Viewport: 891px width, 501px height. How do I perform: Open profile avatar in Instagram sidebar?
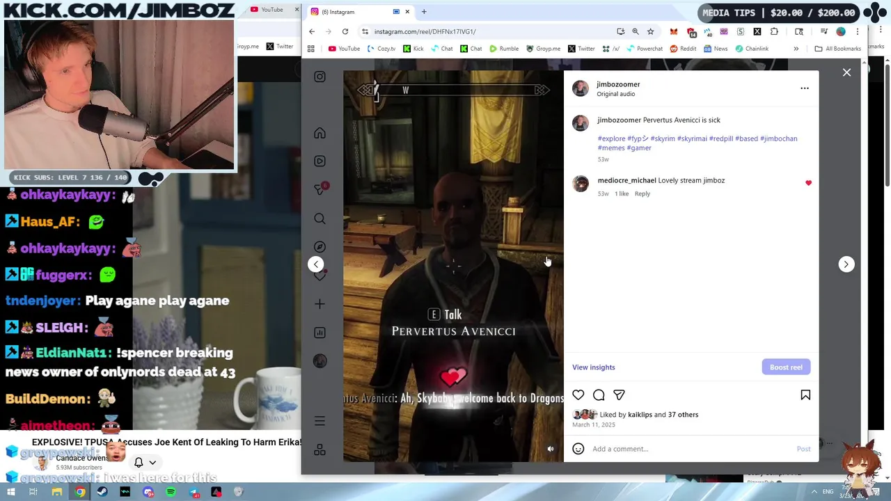pyautogui.click(x=320, y=361)
